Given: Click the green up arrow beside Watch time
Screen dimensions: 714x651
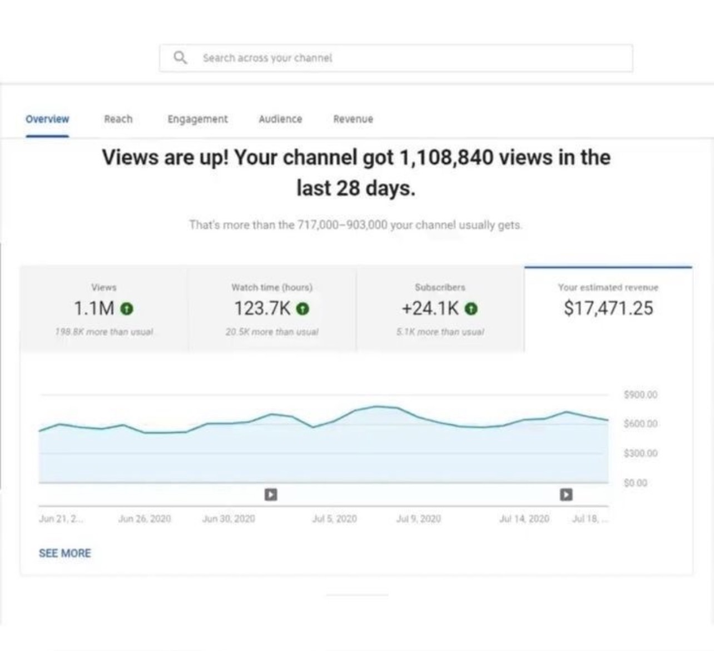Looking at the screenshot, I should (x=303, y=308).
